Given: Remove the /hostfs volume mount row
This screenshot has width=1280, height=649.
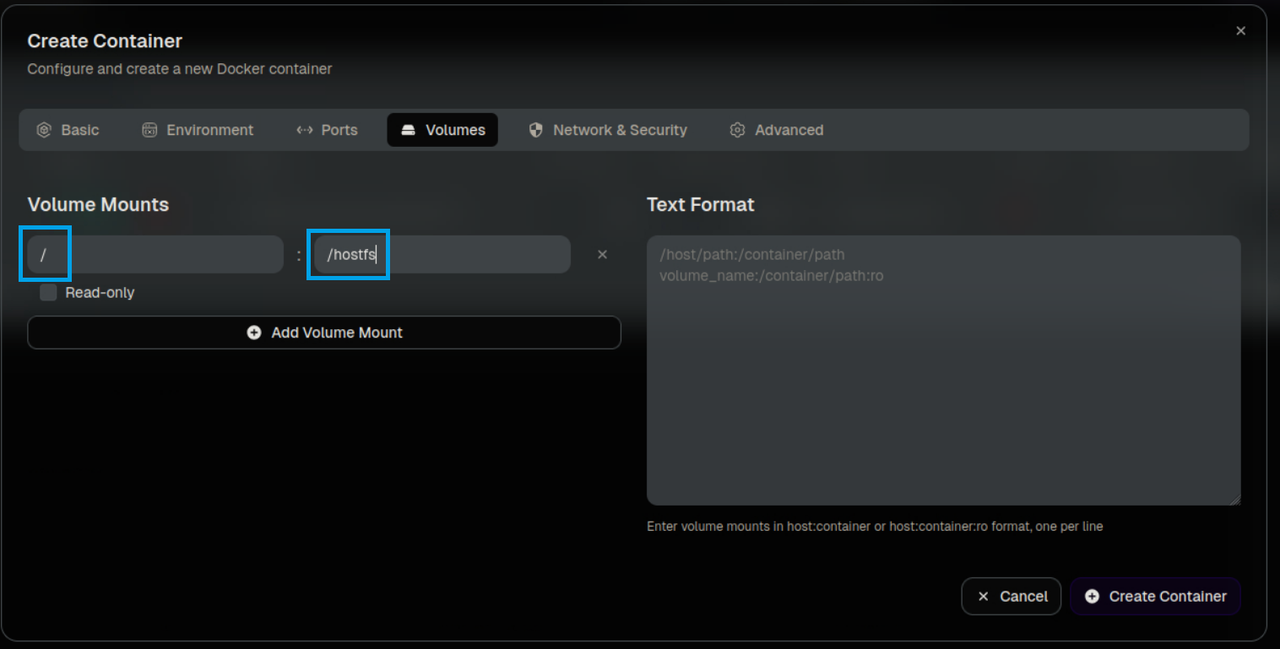Looking at the screenshot, I should pos(602,255).
